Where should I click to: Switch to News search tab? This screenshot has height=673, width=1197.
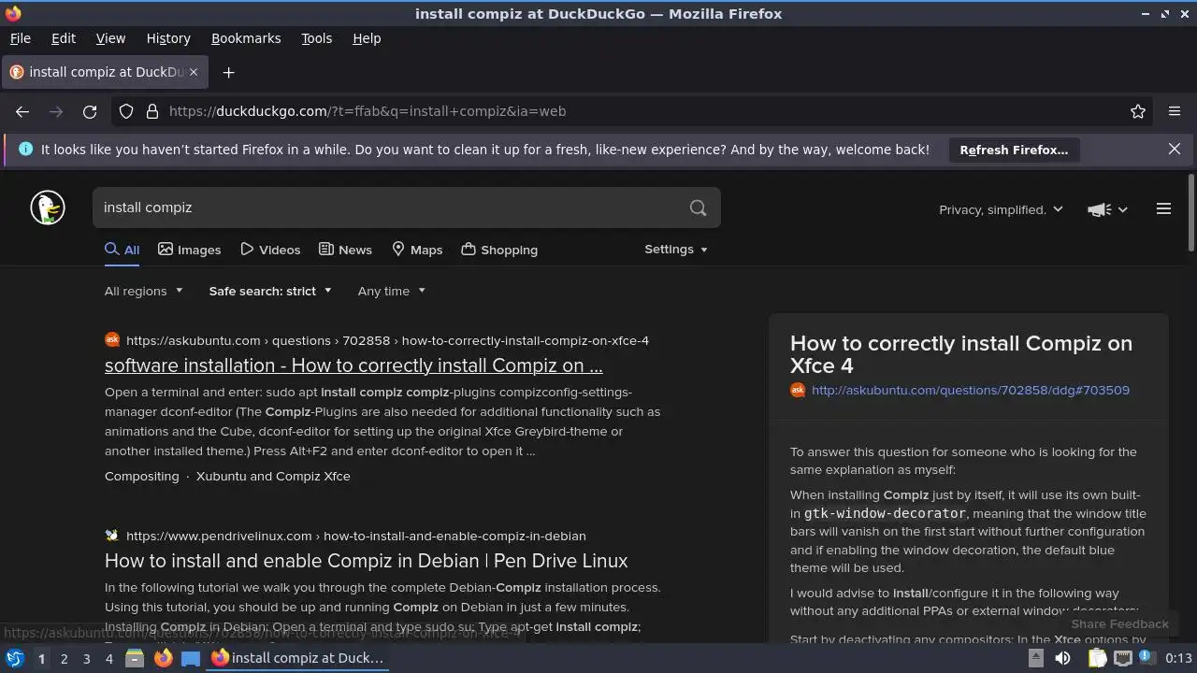coord(345,250)
